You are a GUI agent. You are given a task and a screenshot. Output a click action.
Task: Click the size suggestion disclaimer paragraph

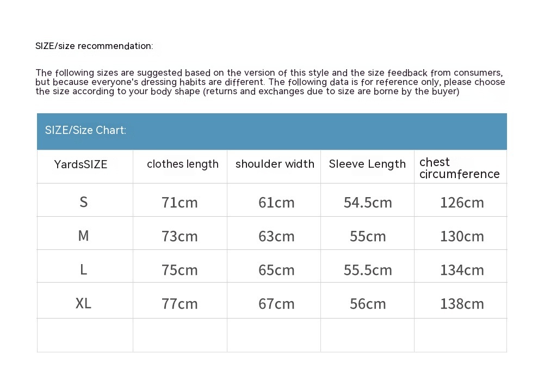click(270, 82)
